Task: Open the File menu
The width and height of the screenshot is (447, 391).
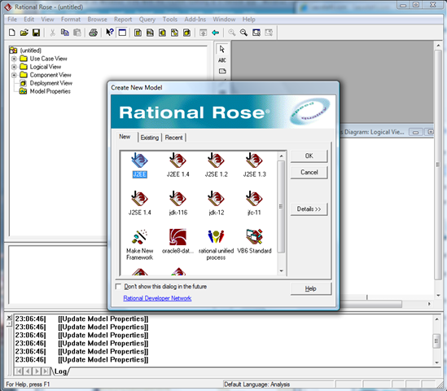Action: (12, 20)
